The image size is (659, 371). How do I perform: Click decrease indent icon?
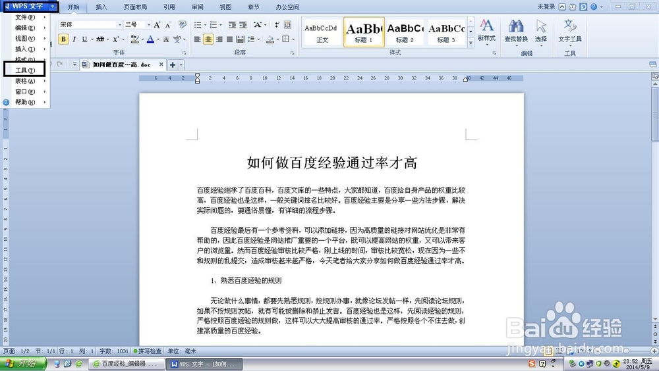232,25
